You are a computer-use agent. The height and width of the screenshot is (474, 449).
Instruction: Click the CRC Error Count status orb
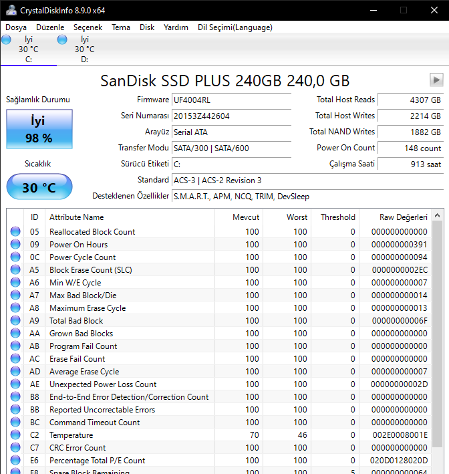(15, 448)
